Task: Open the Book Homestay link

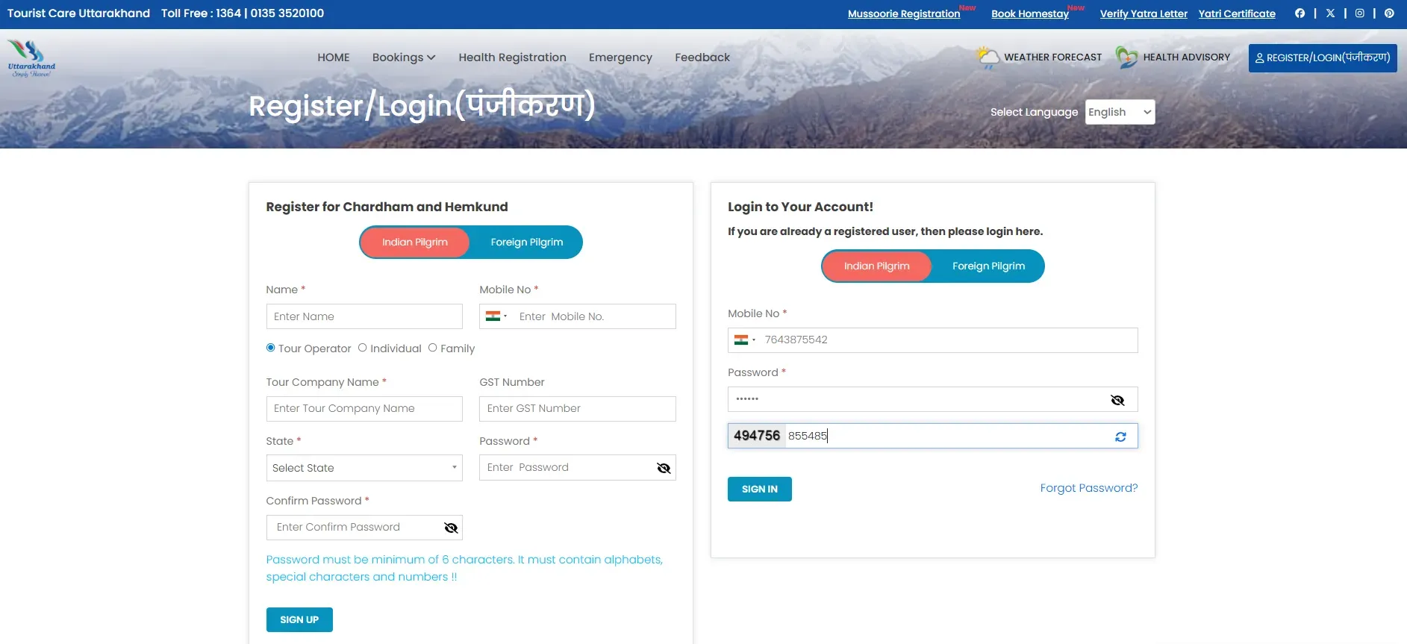Action: 1030,13
